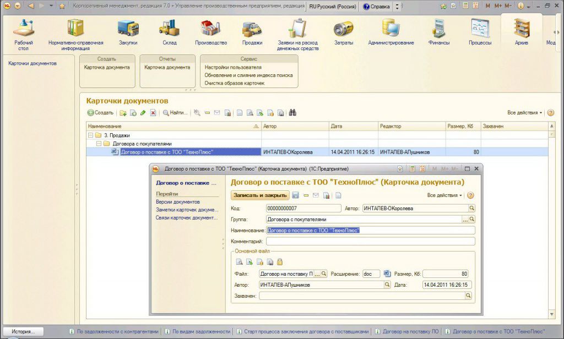Screen dimensions: 564x339
Task: Open Заметки карточек документов link
Action: coord(187,210)
